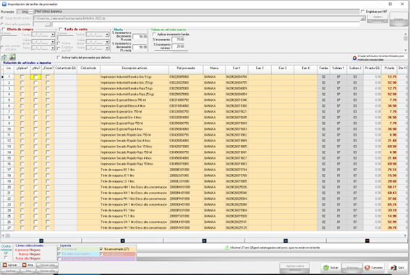Toggle the Tarifa de venta checkbox
410x275 pixels.
tap(61, 29)
